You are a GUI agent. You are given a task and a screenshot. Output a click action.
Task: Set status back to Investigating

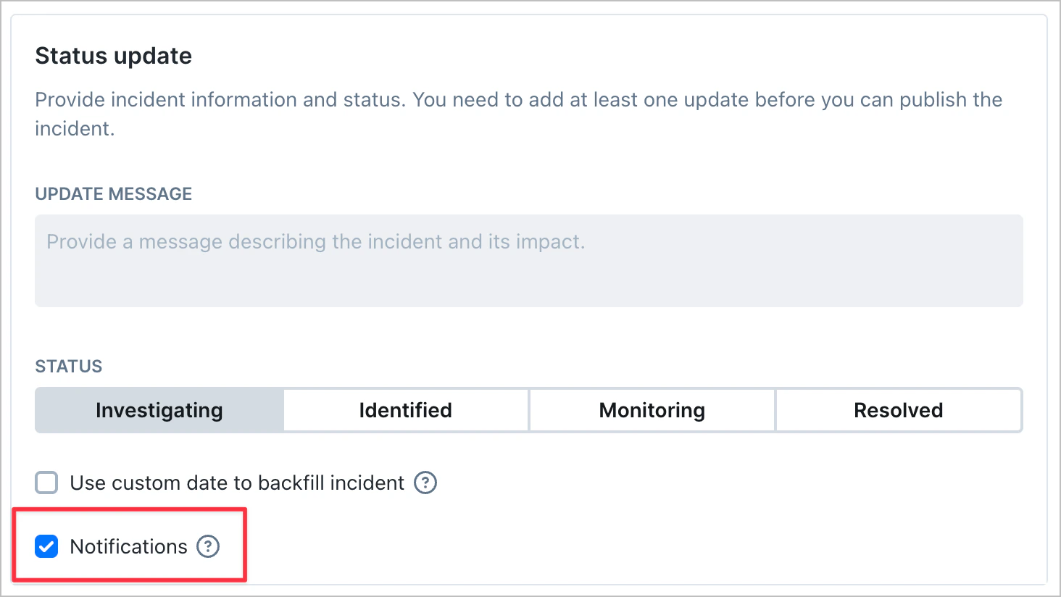coord(159,410)
